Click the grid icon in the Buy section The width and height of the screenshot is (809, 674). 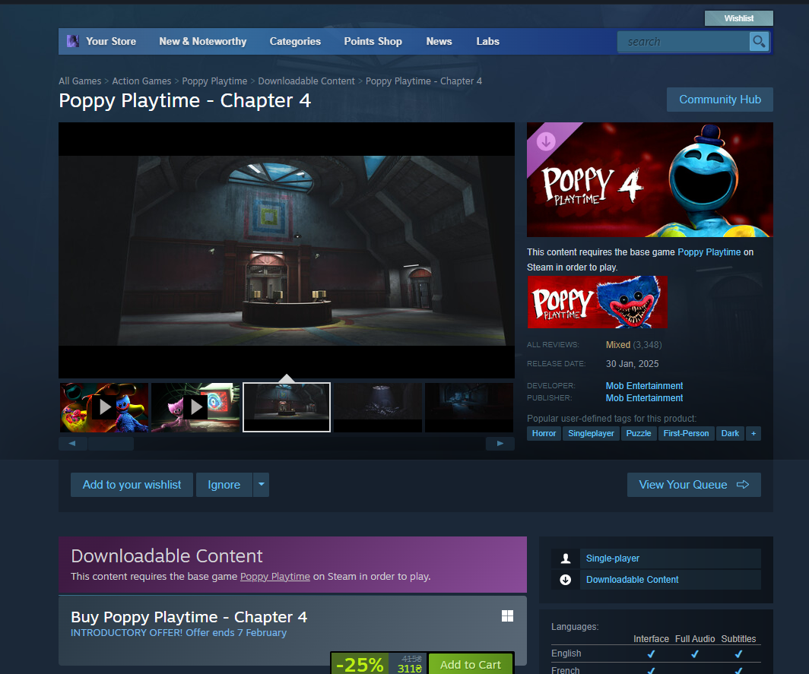507,616
